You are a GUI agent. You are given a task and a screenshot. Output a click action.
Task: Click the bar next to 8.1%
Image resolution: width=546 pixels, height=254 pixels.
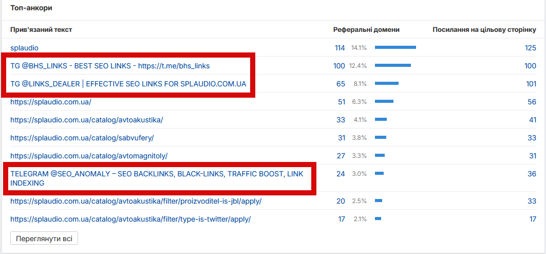(x=387, y=84)
